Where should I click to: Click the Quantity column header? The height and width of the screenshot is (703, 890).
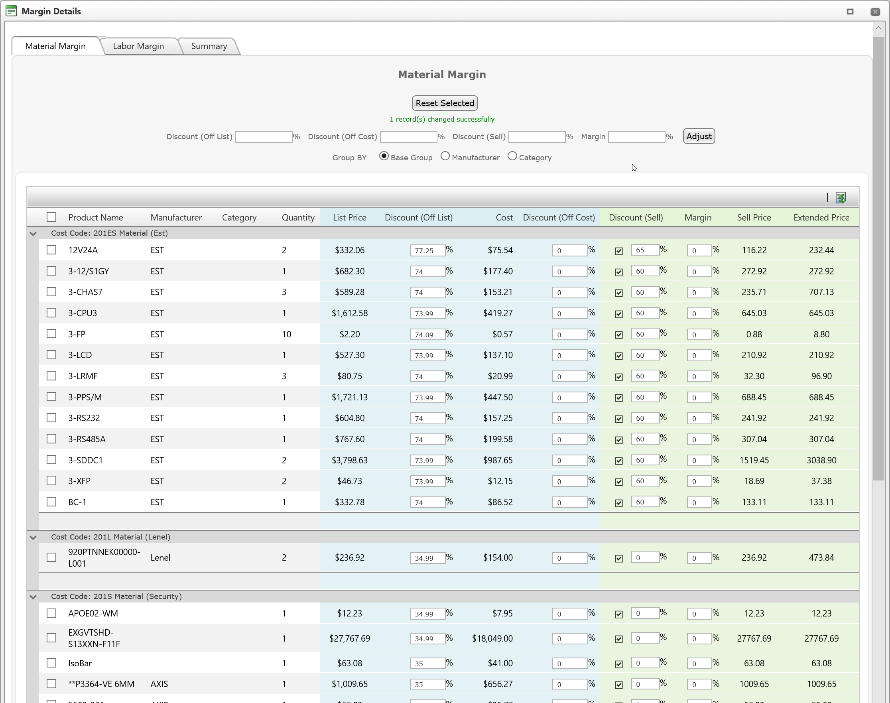298,217
